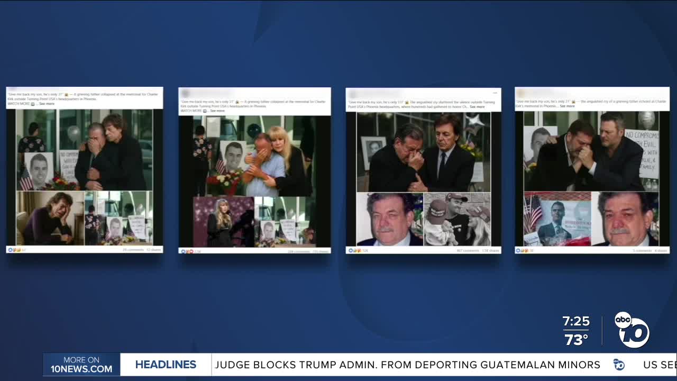Open the flag and poster memorial photo
Screen dimensions: 677x381
click(557, 219)
